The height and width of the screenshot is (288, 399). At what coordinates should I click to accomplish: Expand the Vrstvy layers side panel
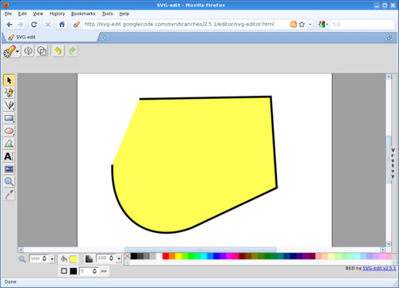point(393,163)
